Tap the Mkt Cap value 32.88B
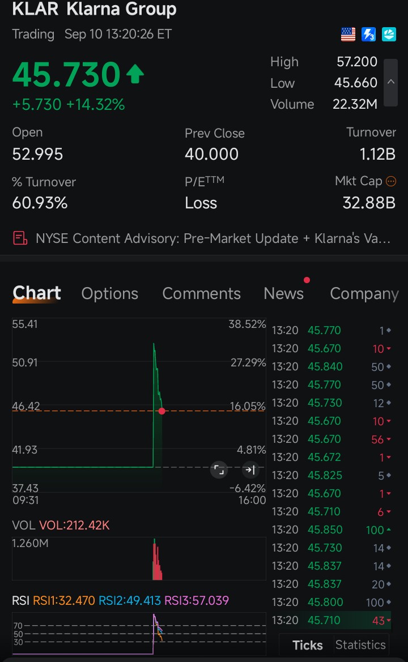This screenshot has width=408, height=662. 369,203
